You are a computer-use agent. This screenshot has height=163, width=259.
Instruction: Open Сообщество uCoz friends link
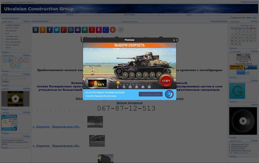coord(239,146)
